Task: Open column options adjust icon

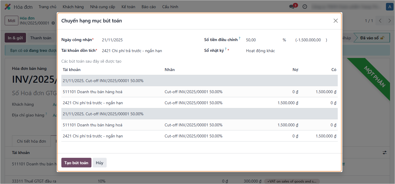Action: point(385,153)
